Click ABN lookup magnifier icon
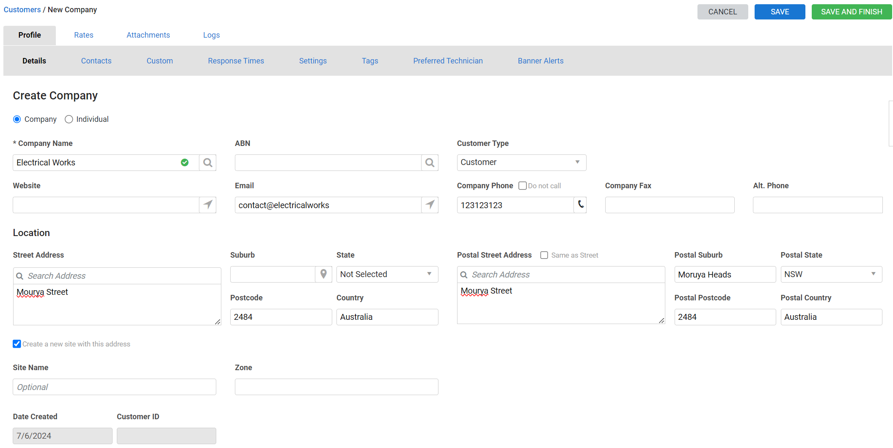The width and height of the screenshot is (893, 448). click(x=430, y=162)
